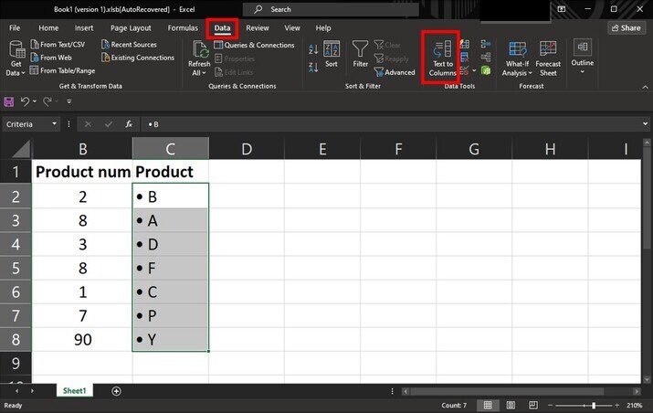
Task: Add a new sheet with plus icon
Action: point(116,391)
